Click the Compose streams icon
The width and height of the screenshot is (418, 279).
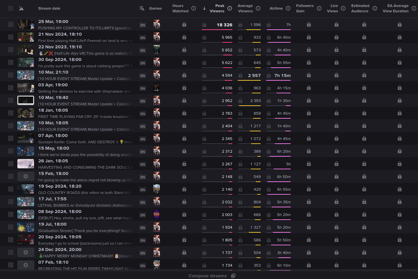click(x=233, y=276)
